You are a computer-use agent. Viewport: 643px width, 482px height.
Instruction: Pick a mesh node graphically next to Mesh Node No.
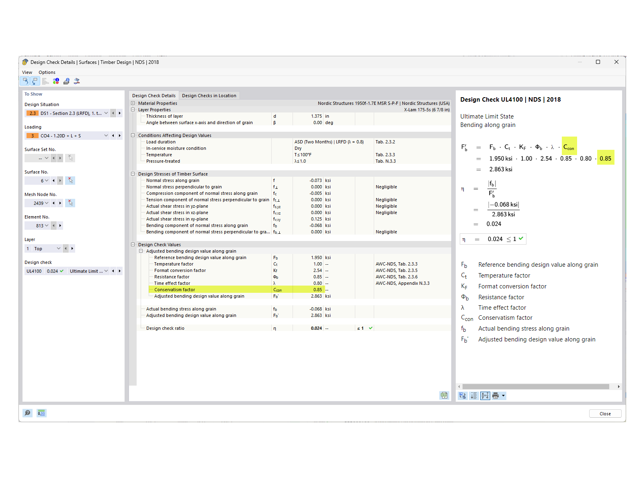70,203
